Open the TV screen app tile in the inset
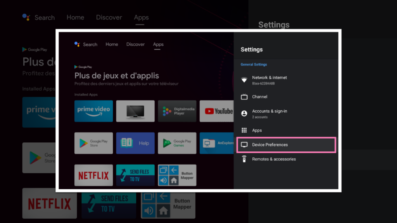Viewport: 397px width, 223px height. click(135, 111)
